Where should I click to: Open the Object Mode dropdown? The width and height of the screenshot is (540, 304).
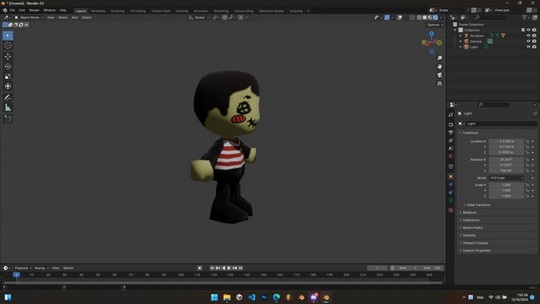pyautogui.click(x=28, y=17)
